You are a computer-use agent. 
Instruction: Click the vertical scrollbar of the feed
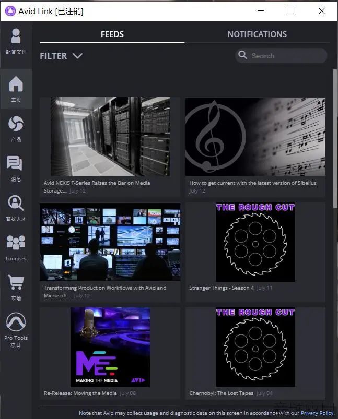[x=335, y=138]
